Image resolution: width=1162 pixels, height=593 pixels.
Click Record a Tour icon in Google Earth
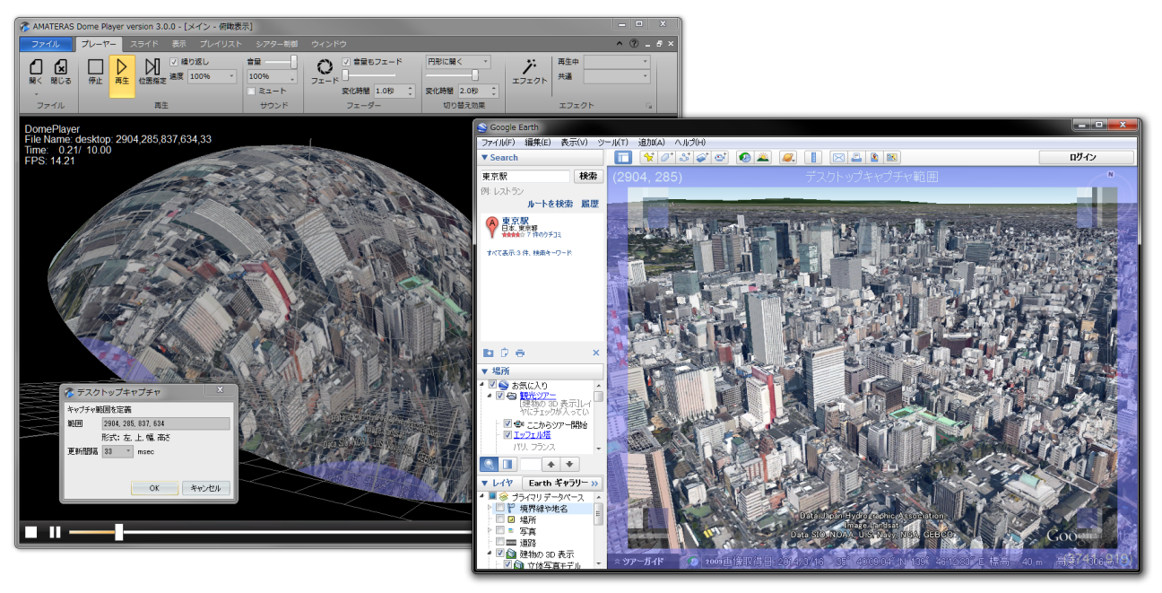pyautogui.click(x=721, y=157)
